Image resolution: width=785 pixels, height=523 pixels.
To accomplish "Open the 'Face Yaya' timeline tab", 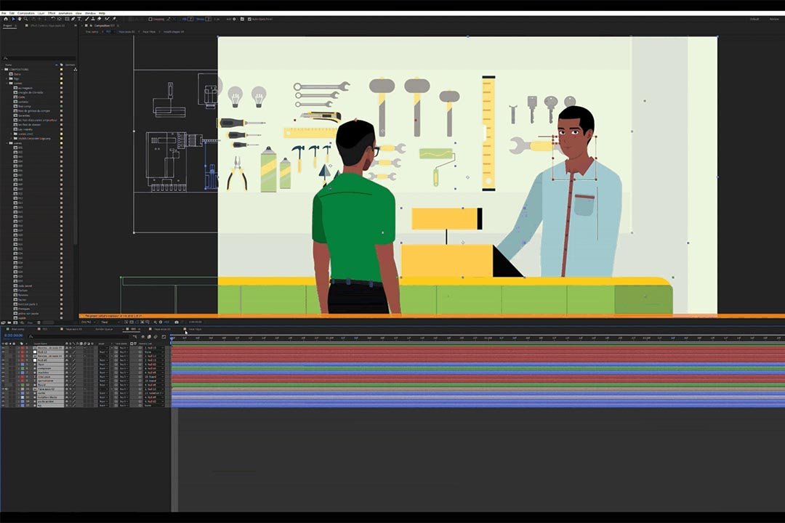I will coord(195,329).
